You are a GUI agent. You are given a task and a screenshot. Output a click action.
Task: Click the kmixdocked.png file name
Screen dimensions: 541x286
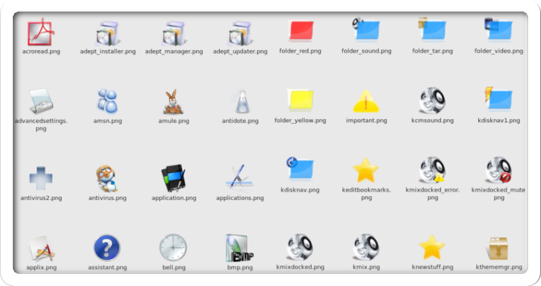tap(300, 267)
